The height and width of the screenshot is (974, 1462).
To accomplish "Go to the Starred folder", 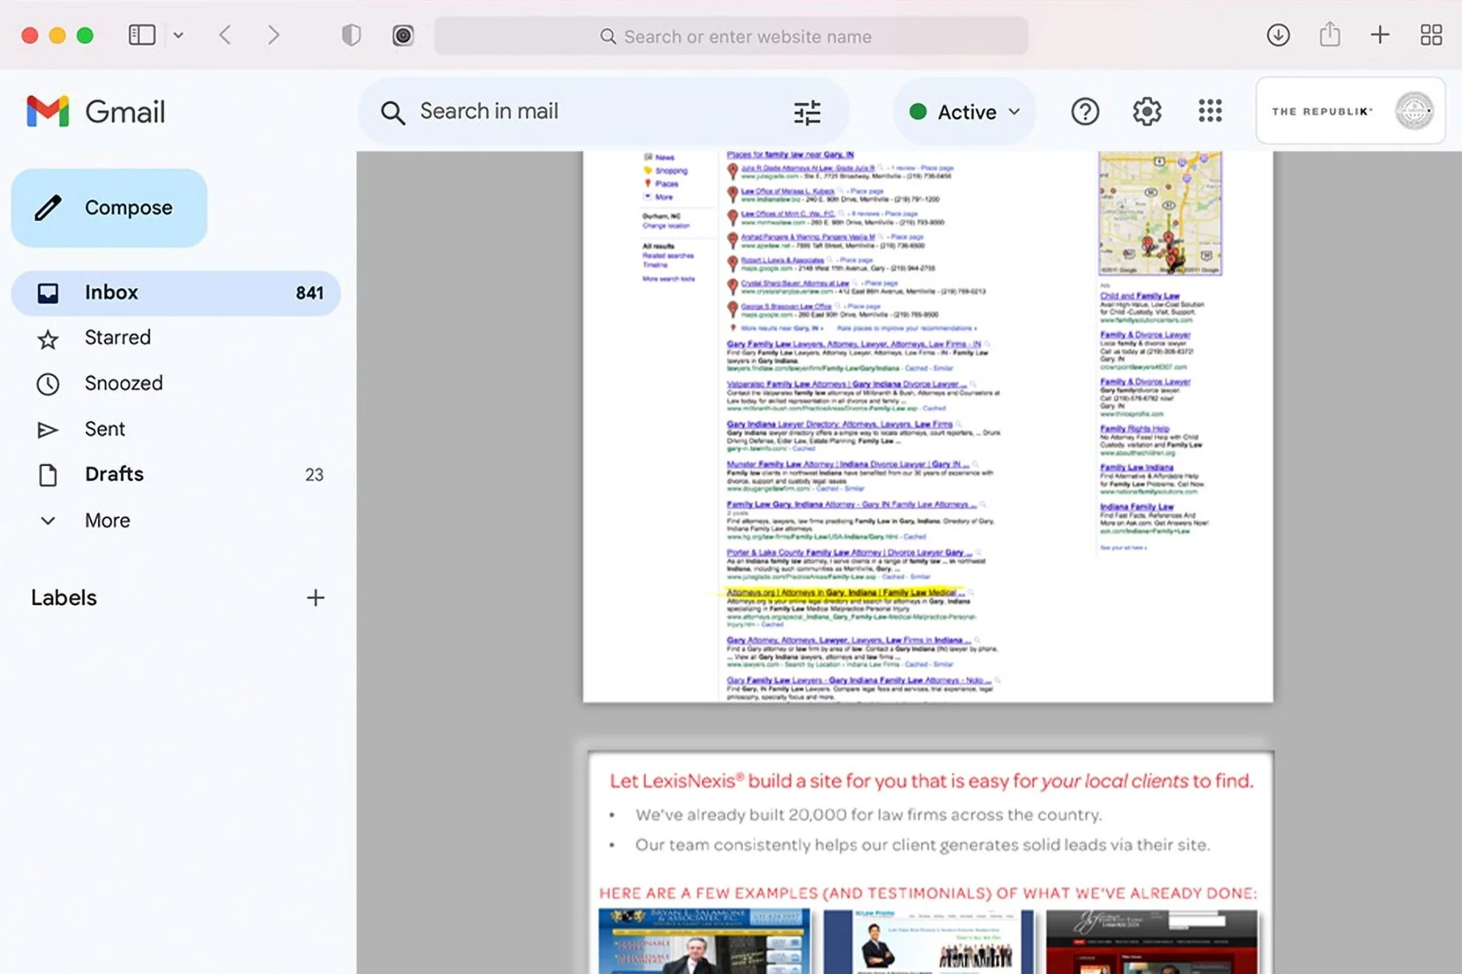I will (x=117, y=338).
